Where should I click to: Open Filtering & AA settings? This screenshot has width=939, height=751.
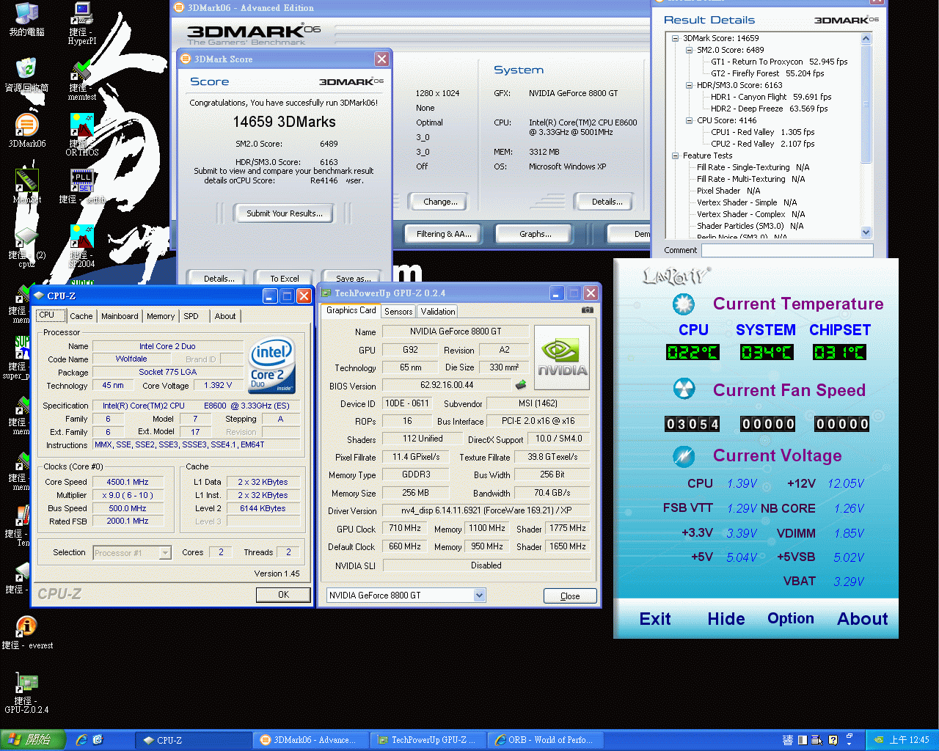pos(444,234)
